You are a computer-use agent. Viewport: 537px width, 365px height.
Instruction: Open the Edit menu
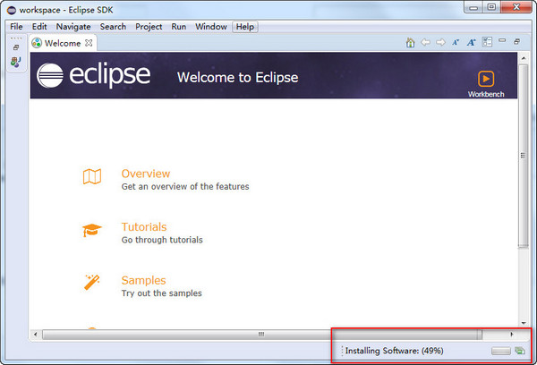pos(39,26)
